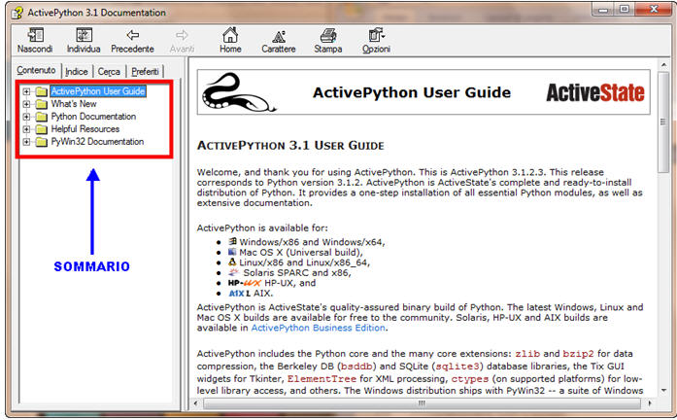Expand the PyWin32 Documentation node
This screenshot has height=420, width=677.
(x=26, y=142)
